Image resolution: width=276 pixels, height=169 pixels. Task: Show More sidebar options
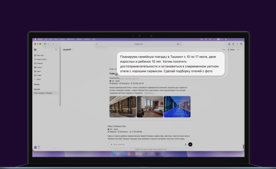pyautogui.click(x=37, y=79)
